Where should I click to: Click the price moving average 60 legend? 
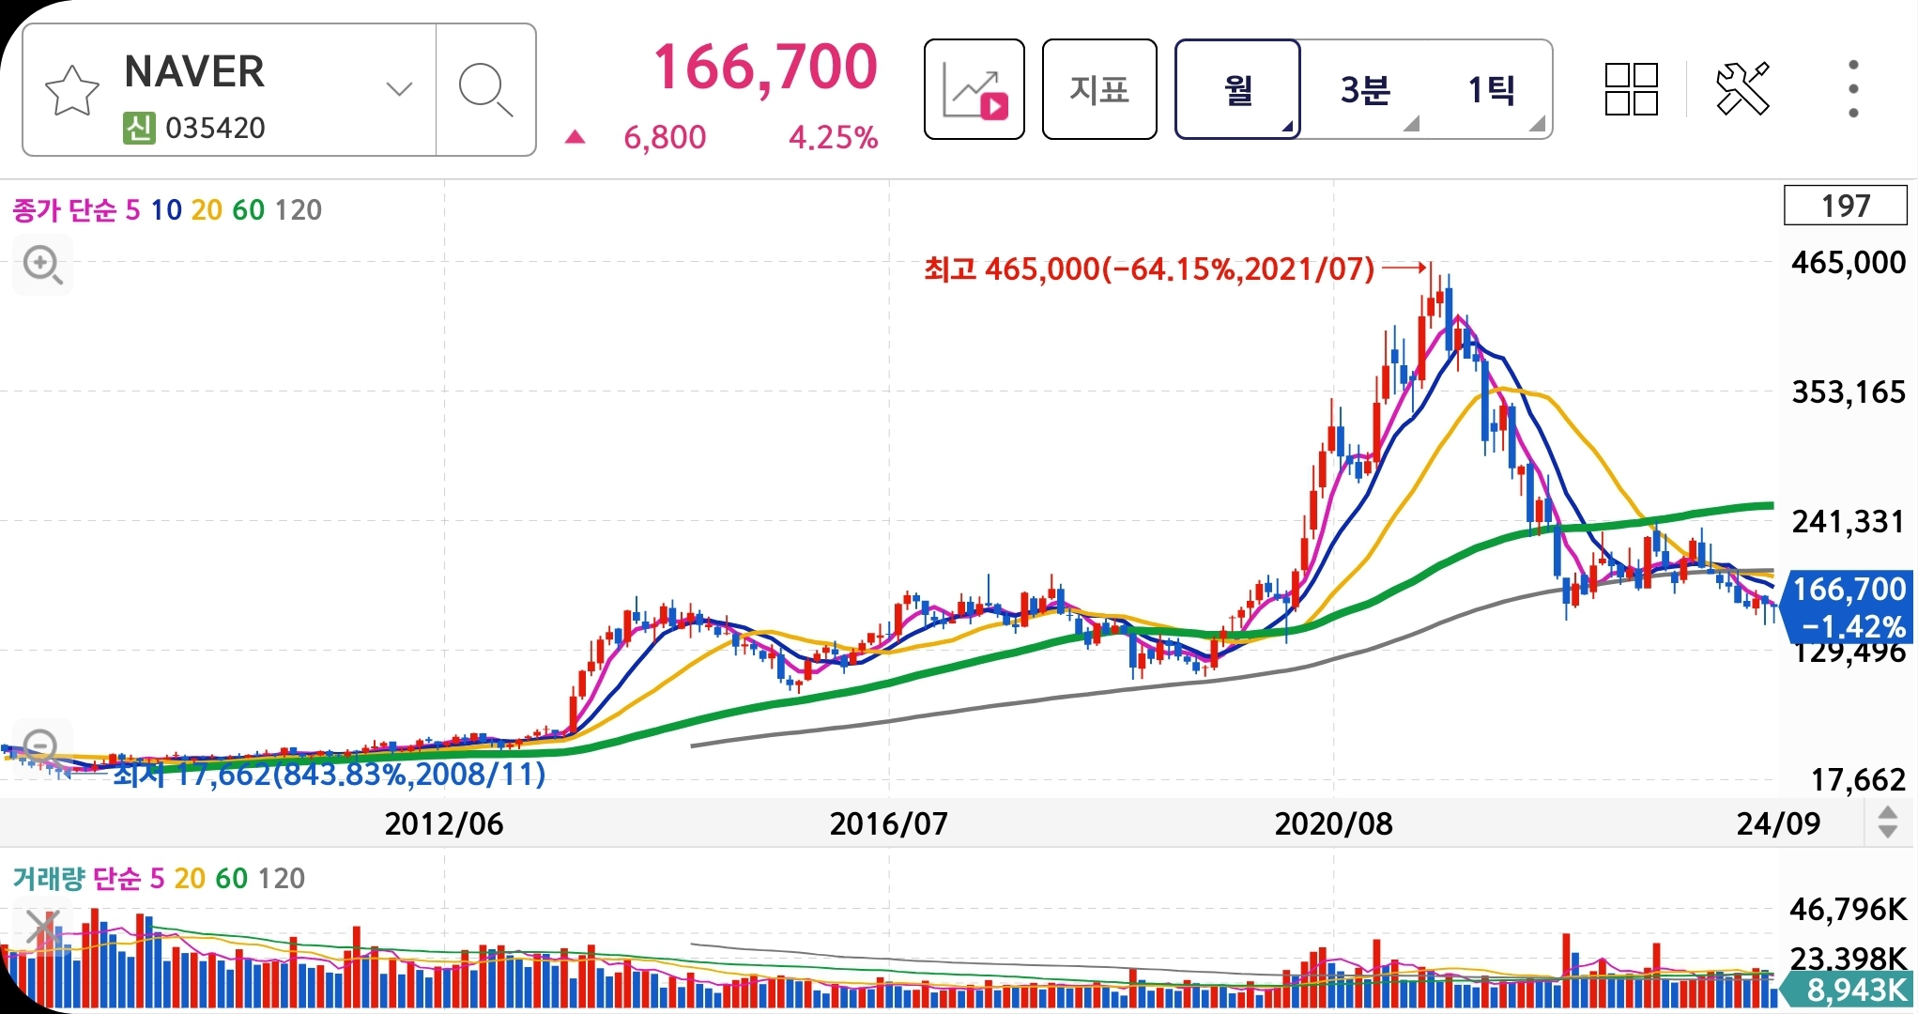click(248, 209)
